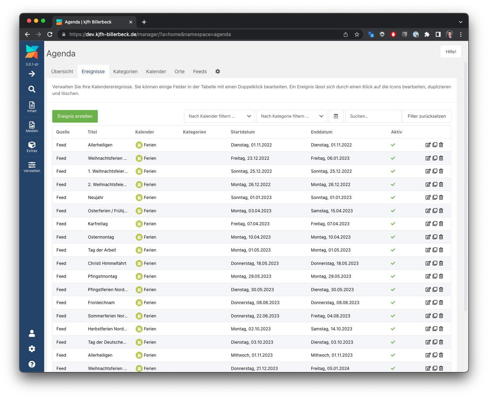Open the Chrome tab list chevron
This screenshot has width=488, height=398.
[460, 22]
